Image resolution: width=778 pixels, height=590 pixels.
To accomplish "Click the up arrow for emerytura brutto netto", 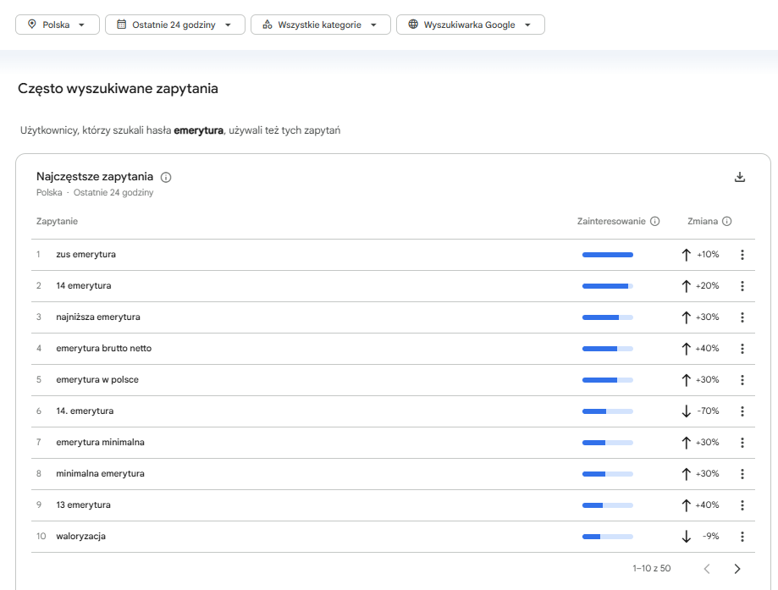I will coord(687,349).
